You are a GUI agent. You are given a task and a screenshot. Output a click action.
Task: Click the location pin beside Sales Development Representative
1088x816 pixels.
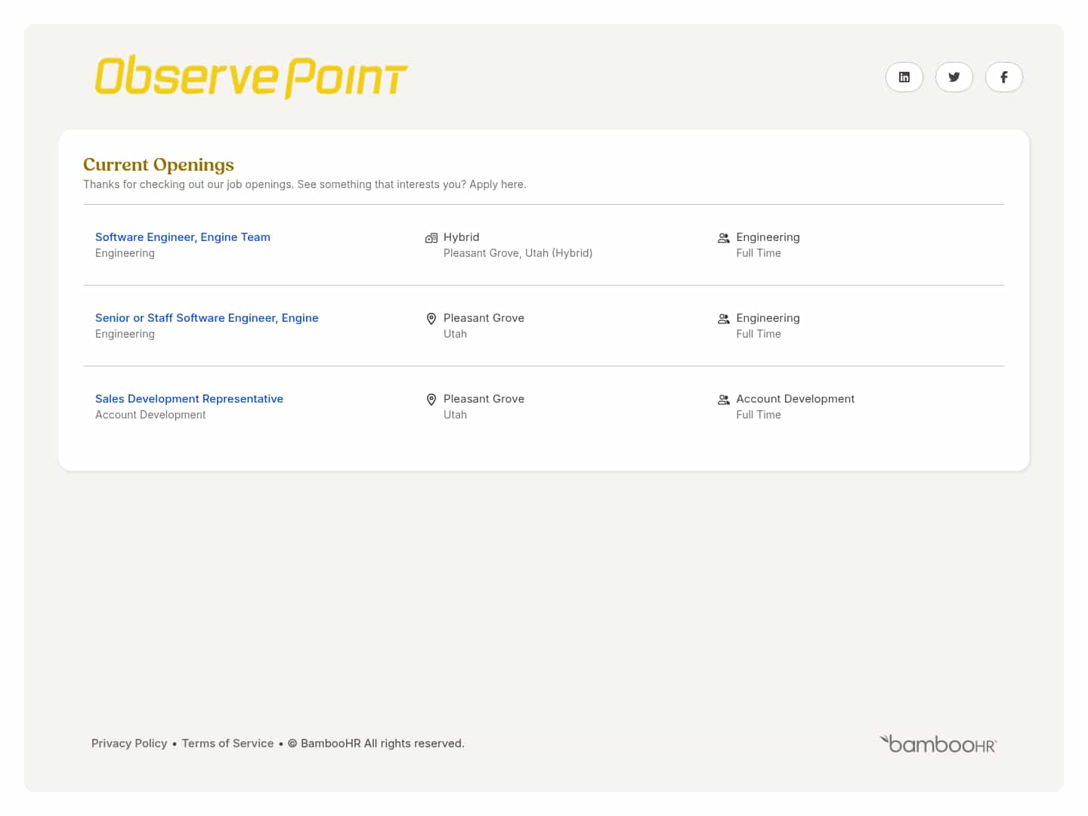(x=431, y=399)
